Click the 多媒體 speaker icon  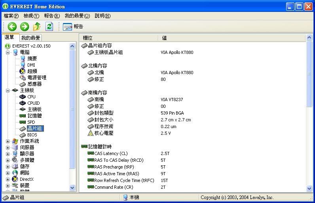click(x=15, y=160)
